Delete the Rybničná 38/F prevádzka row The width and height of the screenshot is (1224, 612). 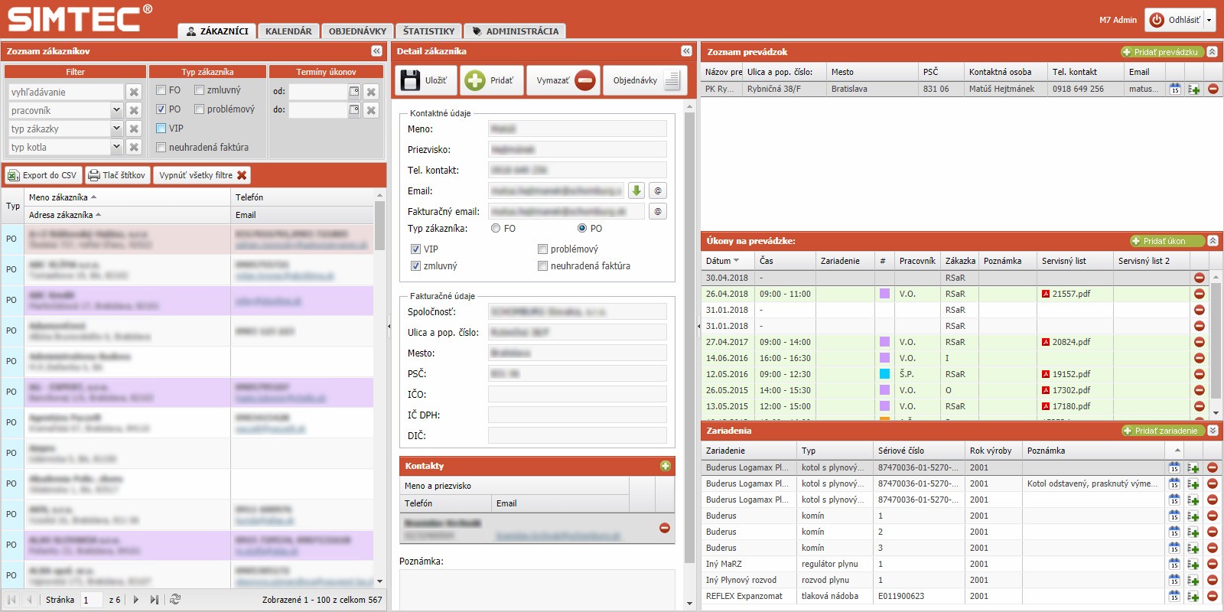(x=1213, y=89)
